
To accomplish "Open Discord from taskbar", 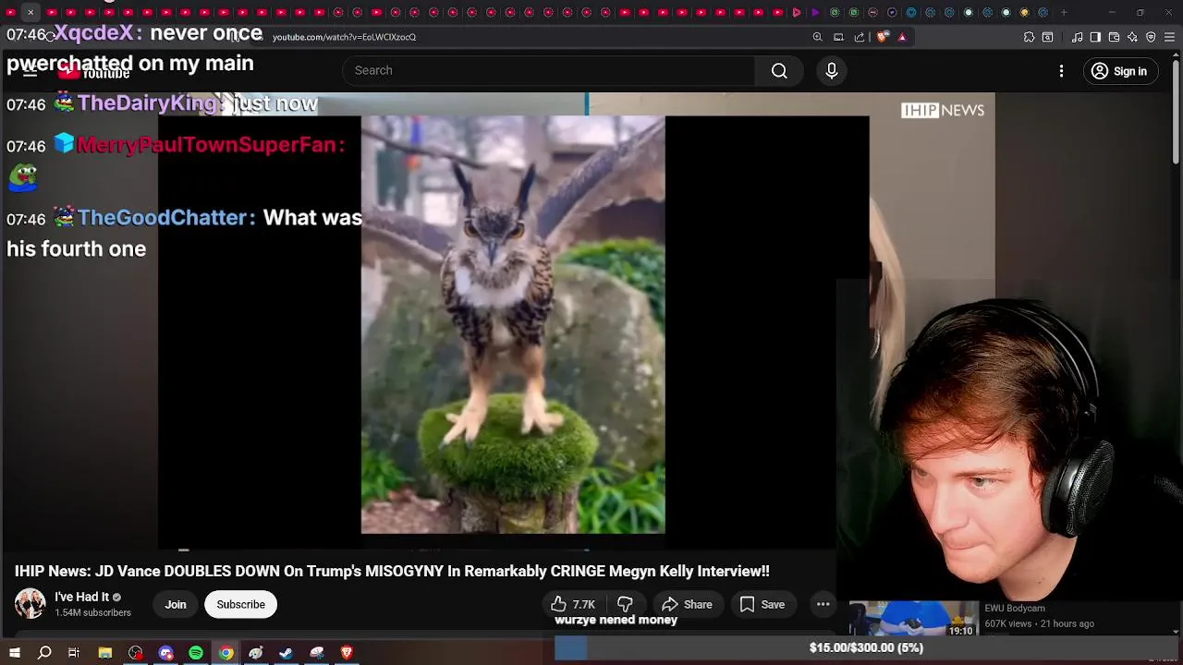I will point(165,653).
